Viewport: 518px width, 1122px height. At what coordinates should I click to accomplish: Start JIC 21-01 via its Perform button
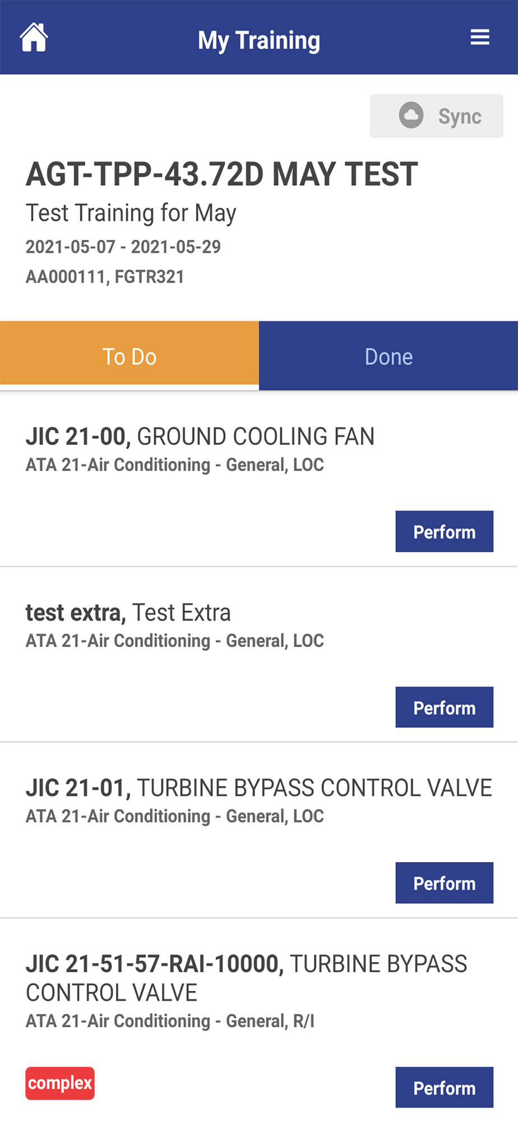(444, 883)
